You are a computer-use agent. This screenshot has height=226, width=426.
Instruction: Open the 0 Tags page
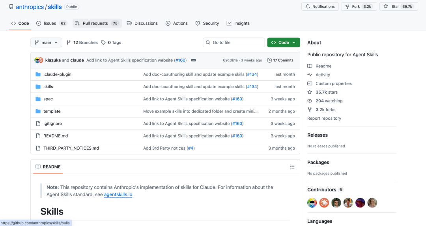[111, 43]
